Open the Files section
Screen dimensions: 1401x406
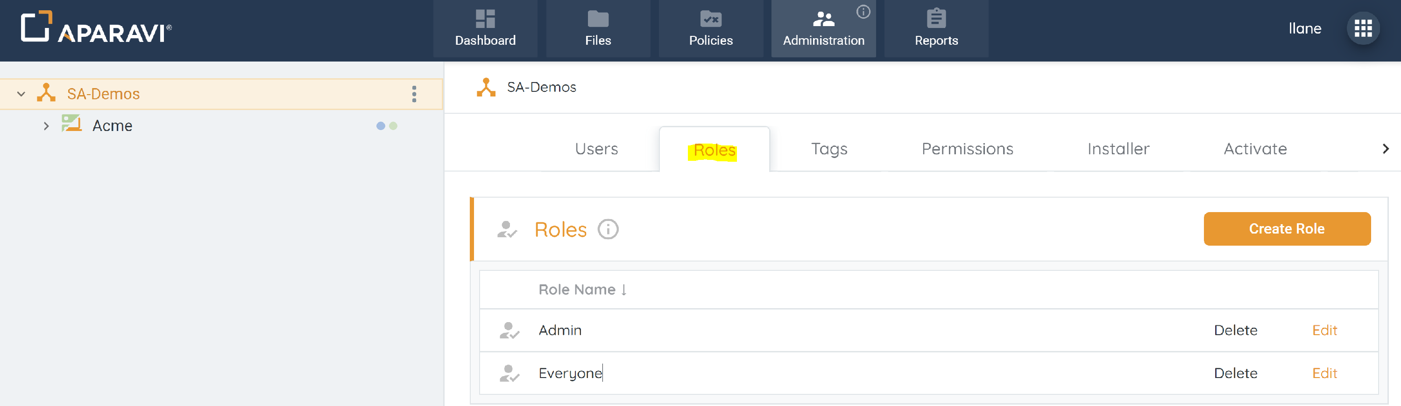click(x=598, y=29)
